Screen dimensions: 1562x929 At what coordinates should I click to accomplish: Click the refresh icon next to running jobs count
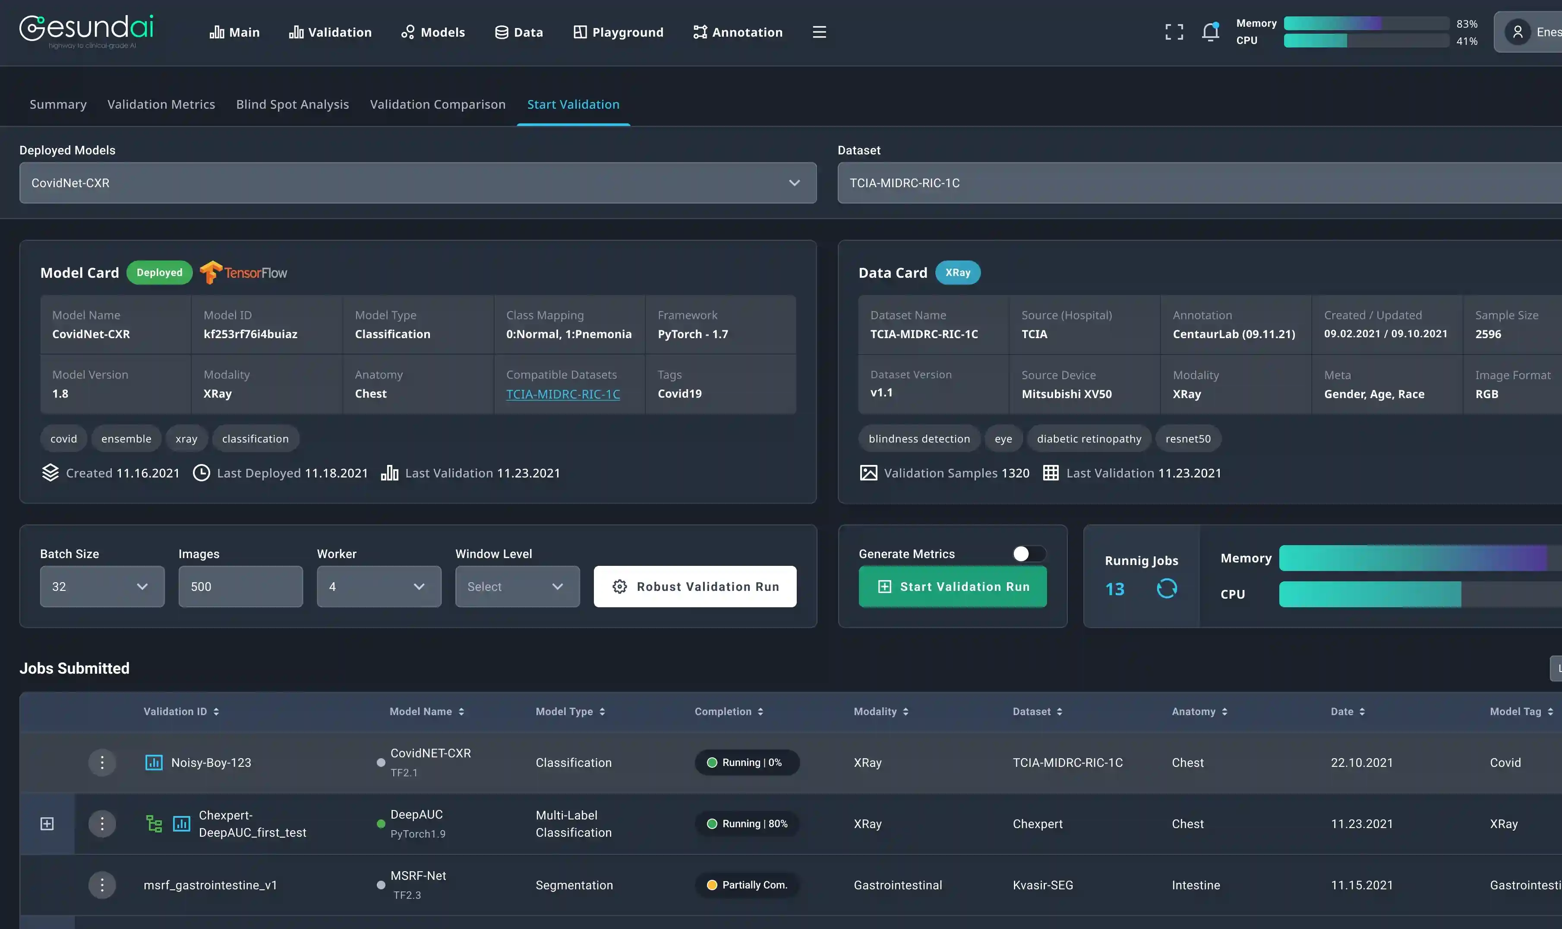click(x=1166, y=588)
